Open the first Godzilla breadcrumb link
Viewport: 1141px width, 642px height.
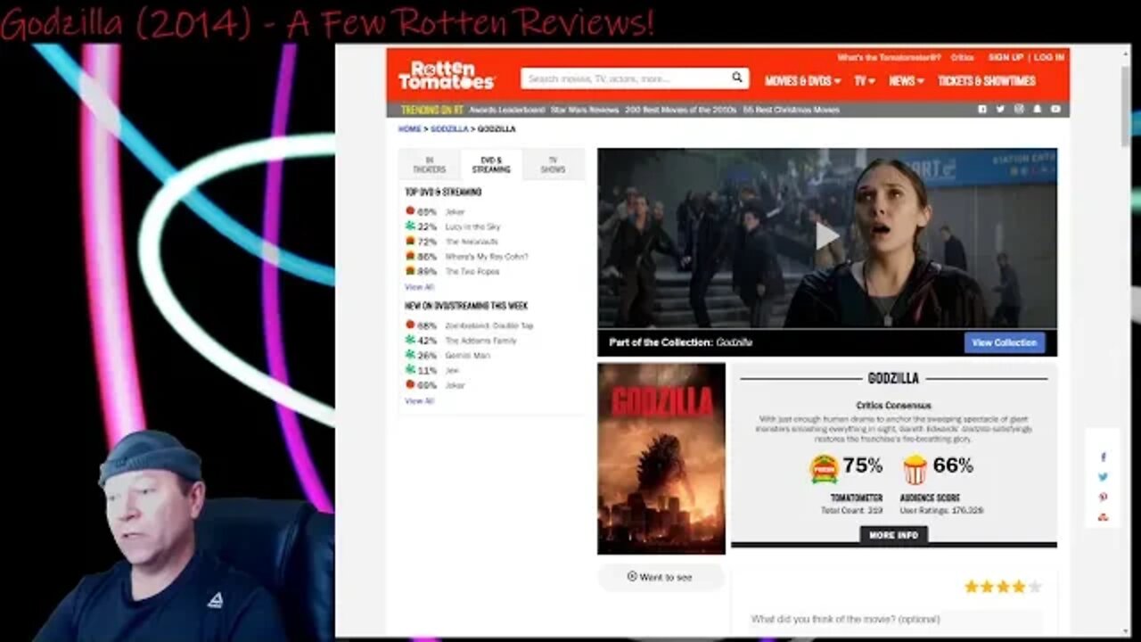(x=449, y=129)
